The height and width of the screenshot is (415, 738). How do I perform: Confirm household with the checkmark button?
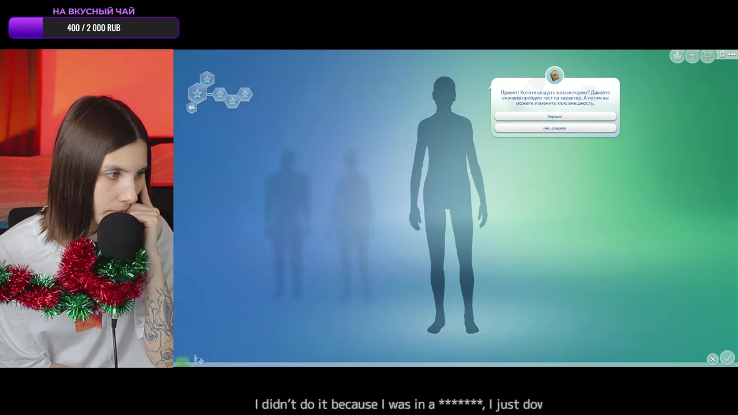[x=727, y=358]
